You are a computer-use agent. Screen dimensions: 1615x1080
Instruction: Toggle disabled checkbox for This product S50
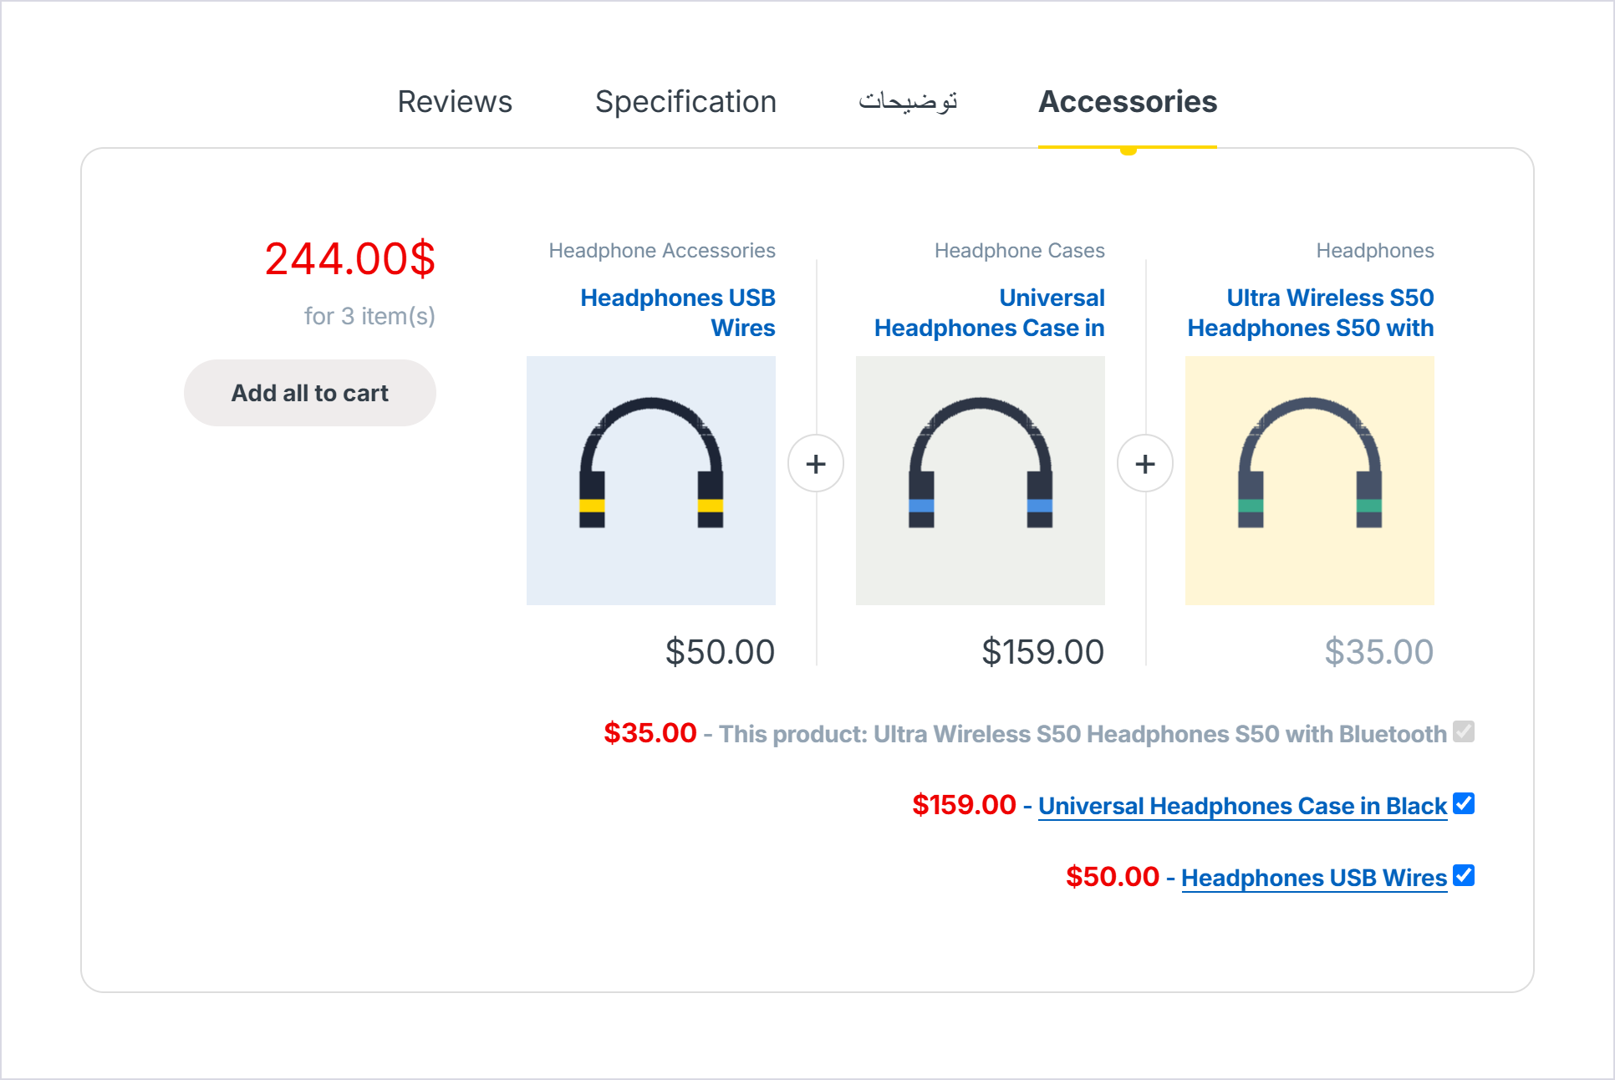(1464, 731)
